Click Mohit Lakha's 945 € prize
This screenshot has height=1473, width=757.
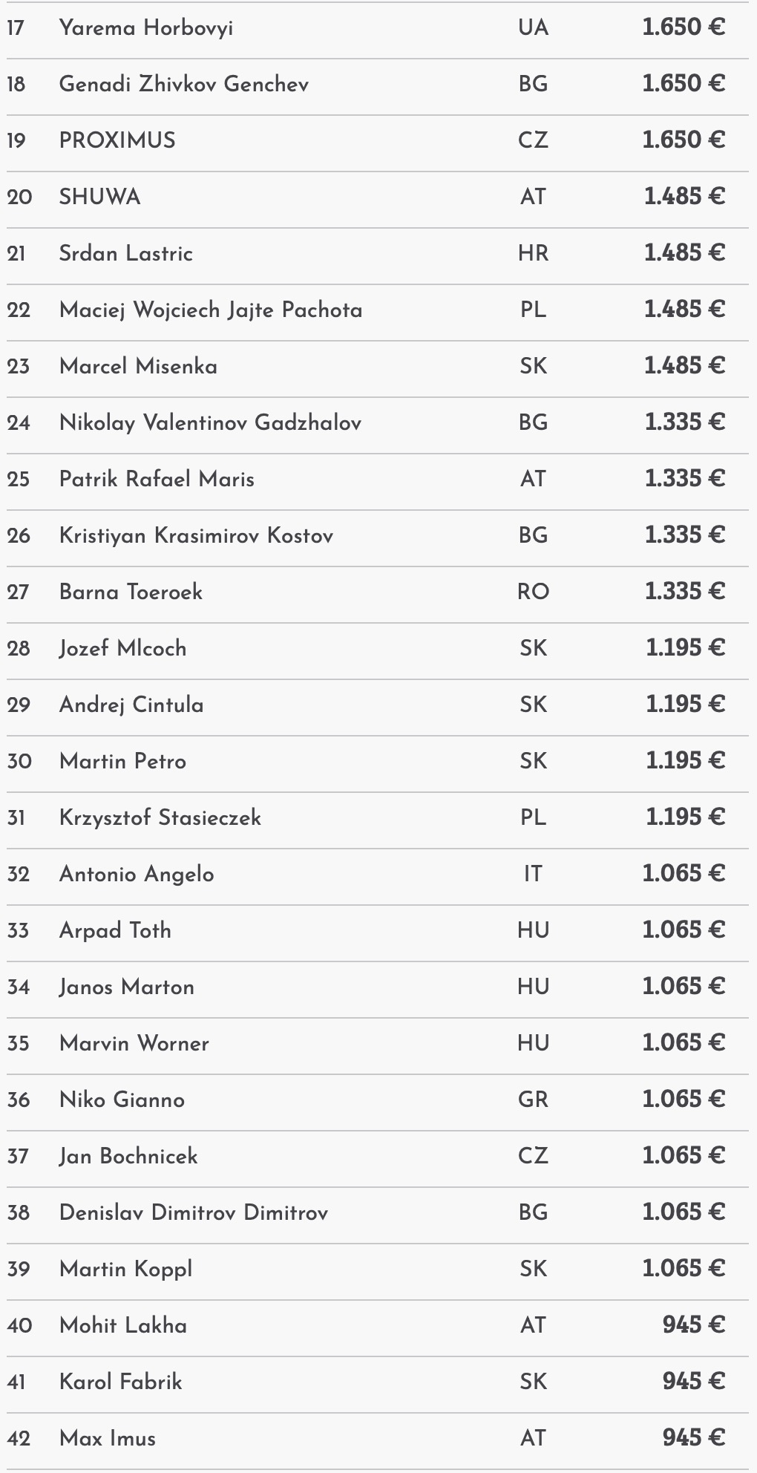[x=693, y=1325]
